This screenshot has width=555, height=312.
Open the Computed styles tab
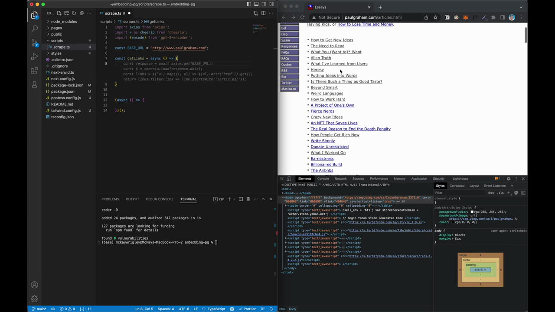[457, 186]
